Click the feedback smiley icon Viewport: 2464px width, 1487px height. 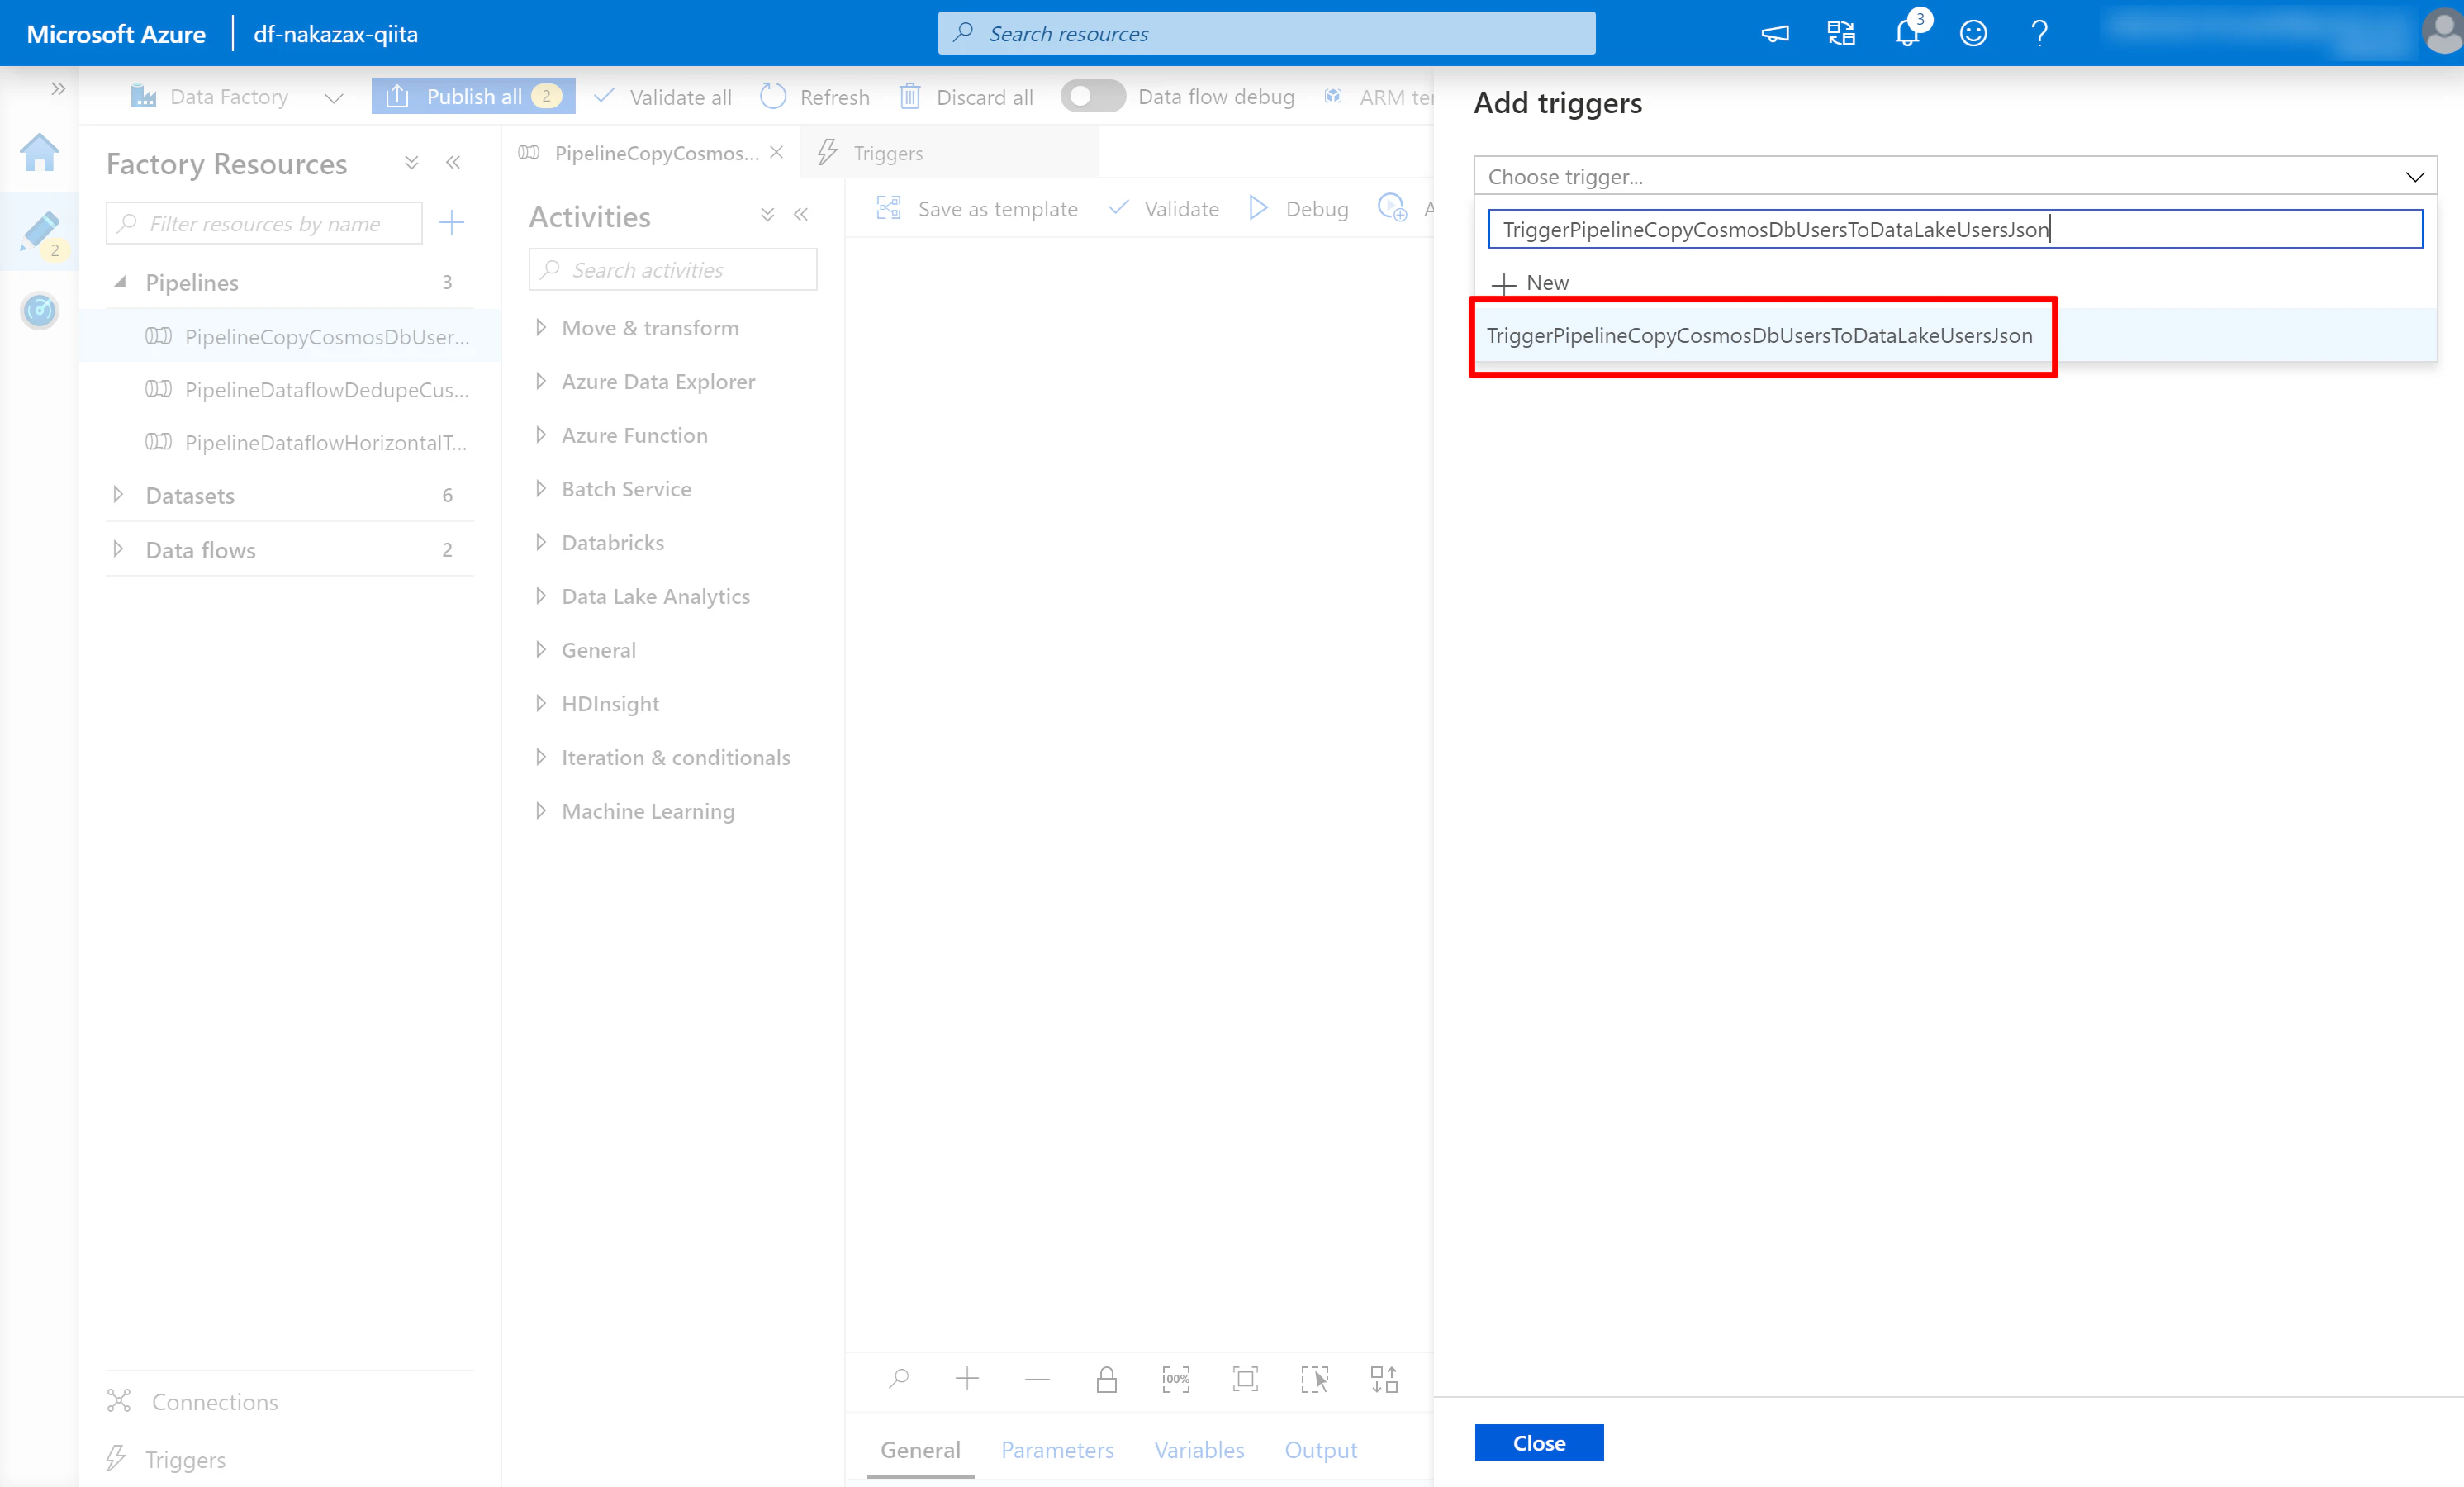pos(1973,34)
